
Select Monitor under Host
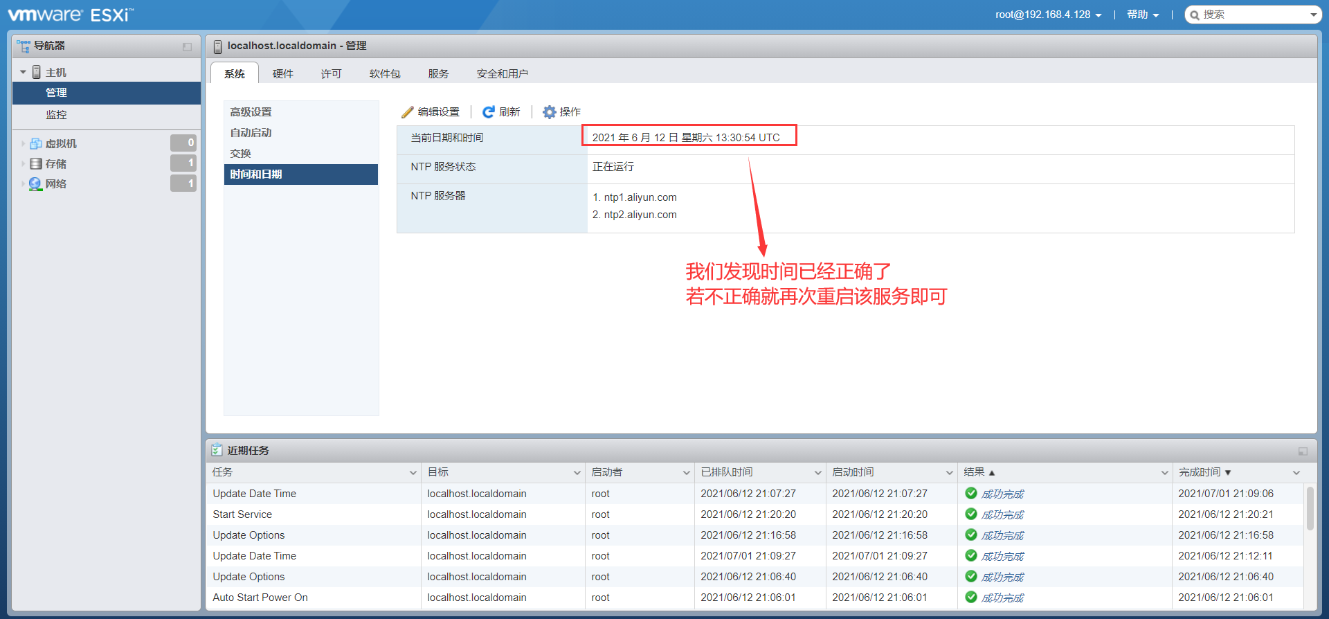pyautogui.click(x=107, y=115)
